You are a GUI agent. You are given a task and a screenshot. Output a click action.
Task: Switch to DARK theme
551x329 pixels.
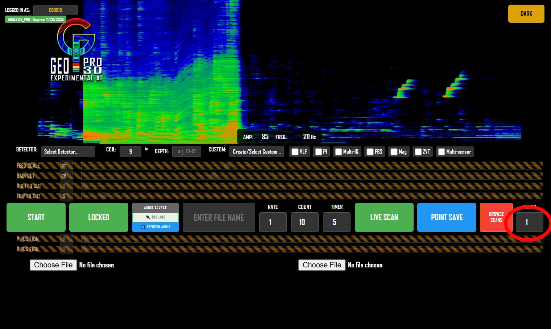(x=526, y=14)
